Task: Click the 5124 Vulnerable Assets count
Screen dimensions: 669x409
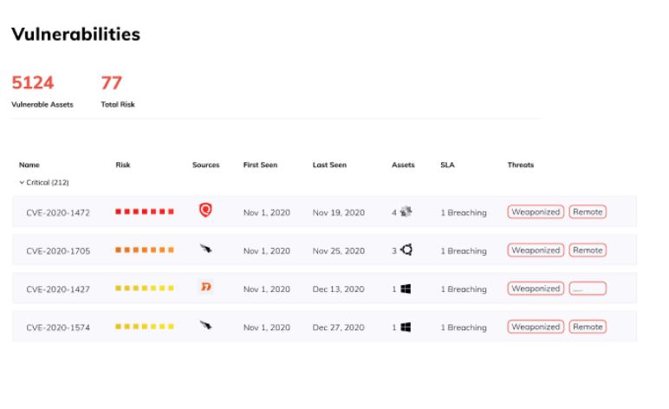Action: click(x=33, y=83)
